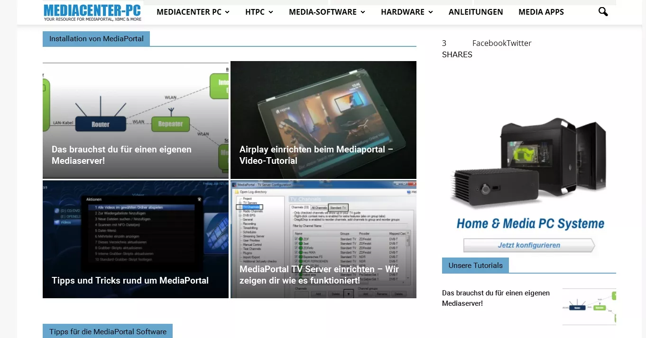Select HTPC in the navigation bar

click(x=255, y=12)
